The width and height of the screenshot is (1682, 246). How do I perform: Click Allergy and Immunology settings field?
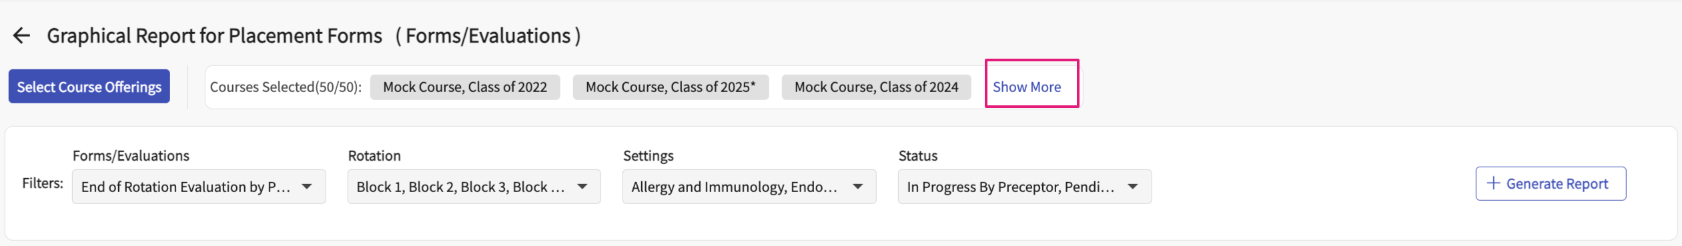(749, 187)
